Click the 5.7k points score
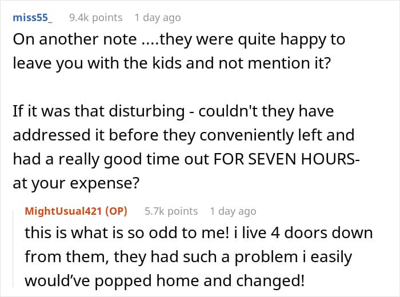400x297 pixels. click(x=171, y=211)
